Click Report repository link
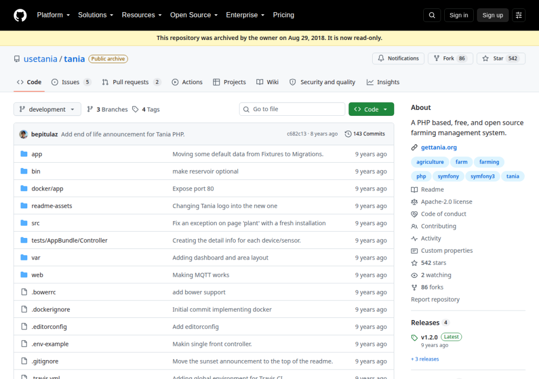 435,299
